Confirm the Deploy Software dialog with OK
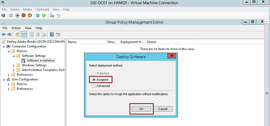Viewport: 270px width, 126px height. point(141,109)
